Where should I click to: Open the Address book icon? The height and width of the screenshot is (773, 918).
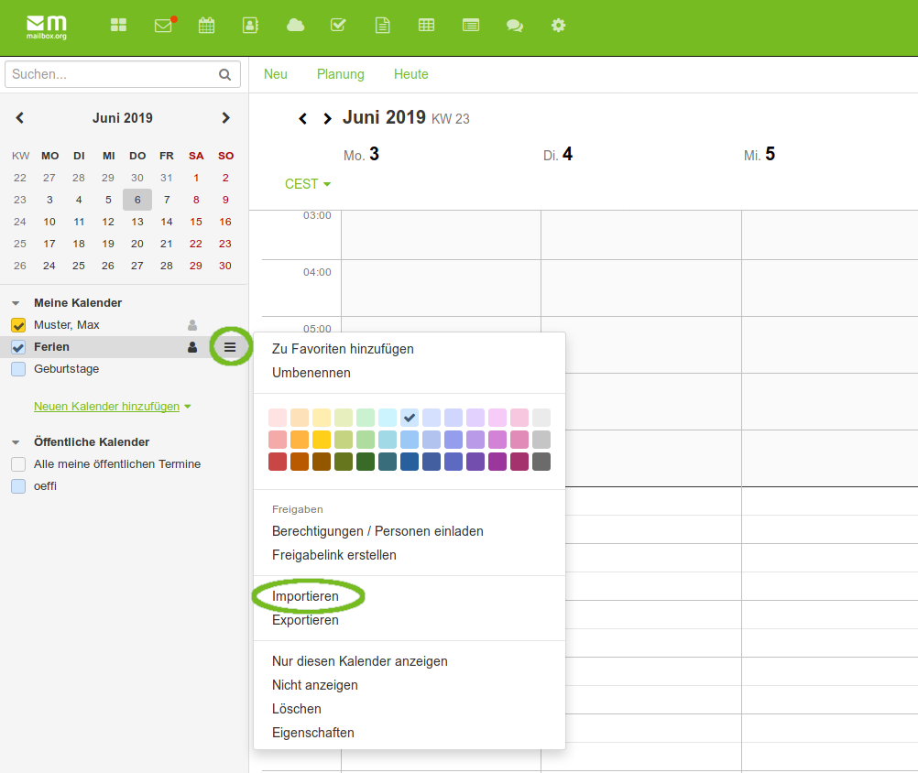pyautogui.click(x=251, y=25)
